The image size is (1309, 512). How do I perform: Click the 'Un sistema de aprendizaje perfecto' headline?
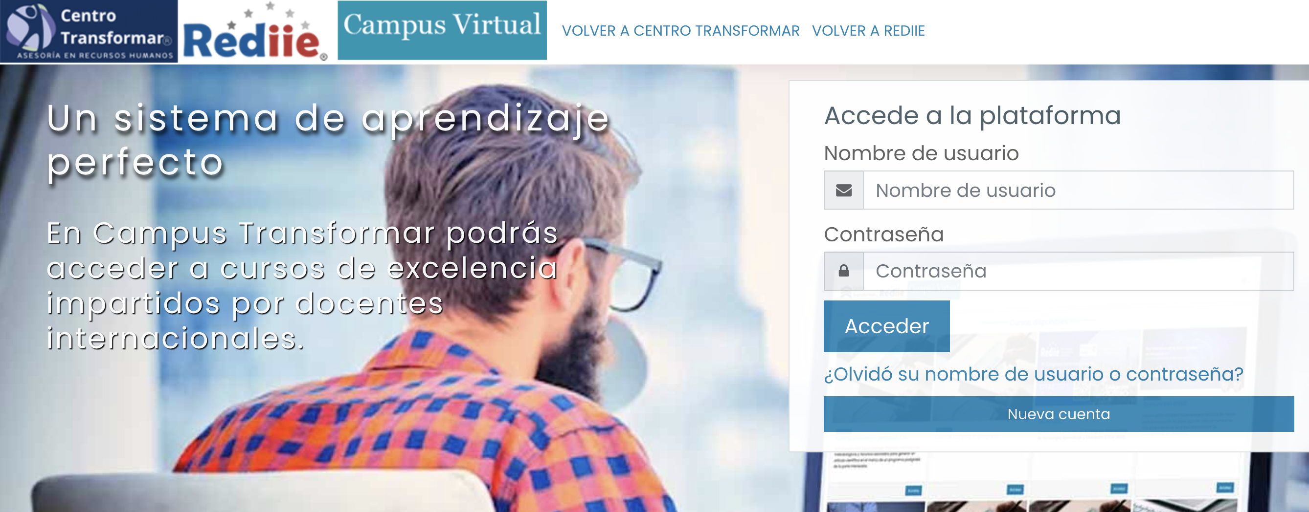[x=328, y=140]
